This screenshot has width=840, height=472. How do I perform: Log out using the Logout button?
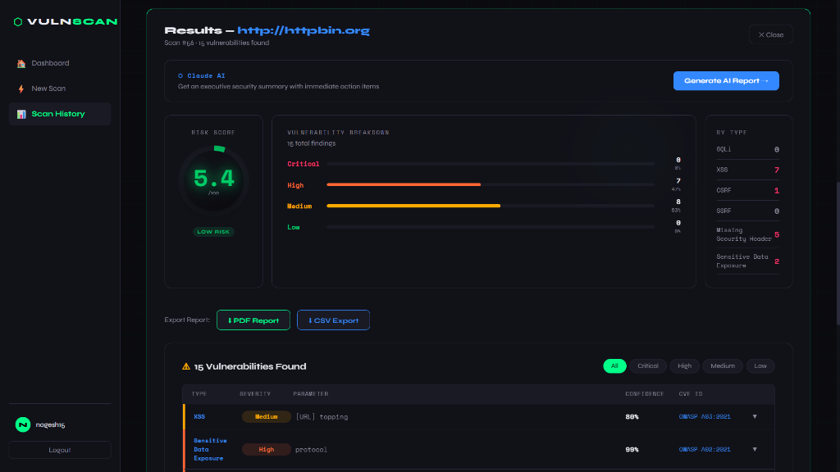(x=60, y=450)
